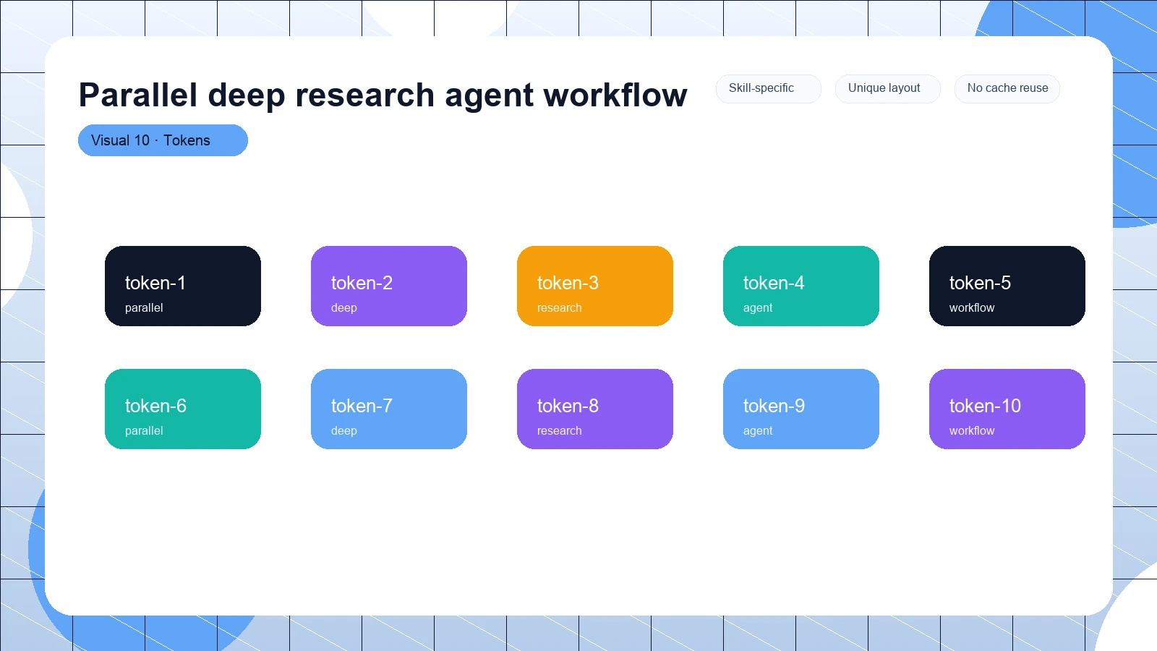Click the title Parallel deep research agent workflow
1157x651 pixels.
pyautogui.click(x=383, y=95)
